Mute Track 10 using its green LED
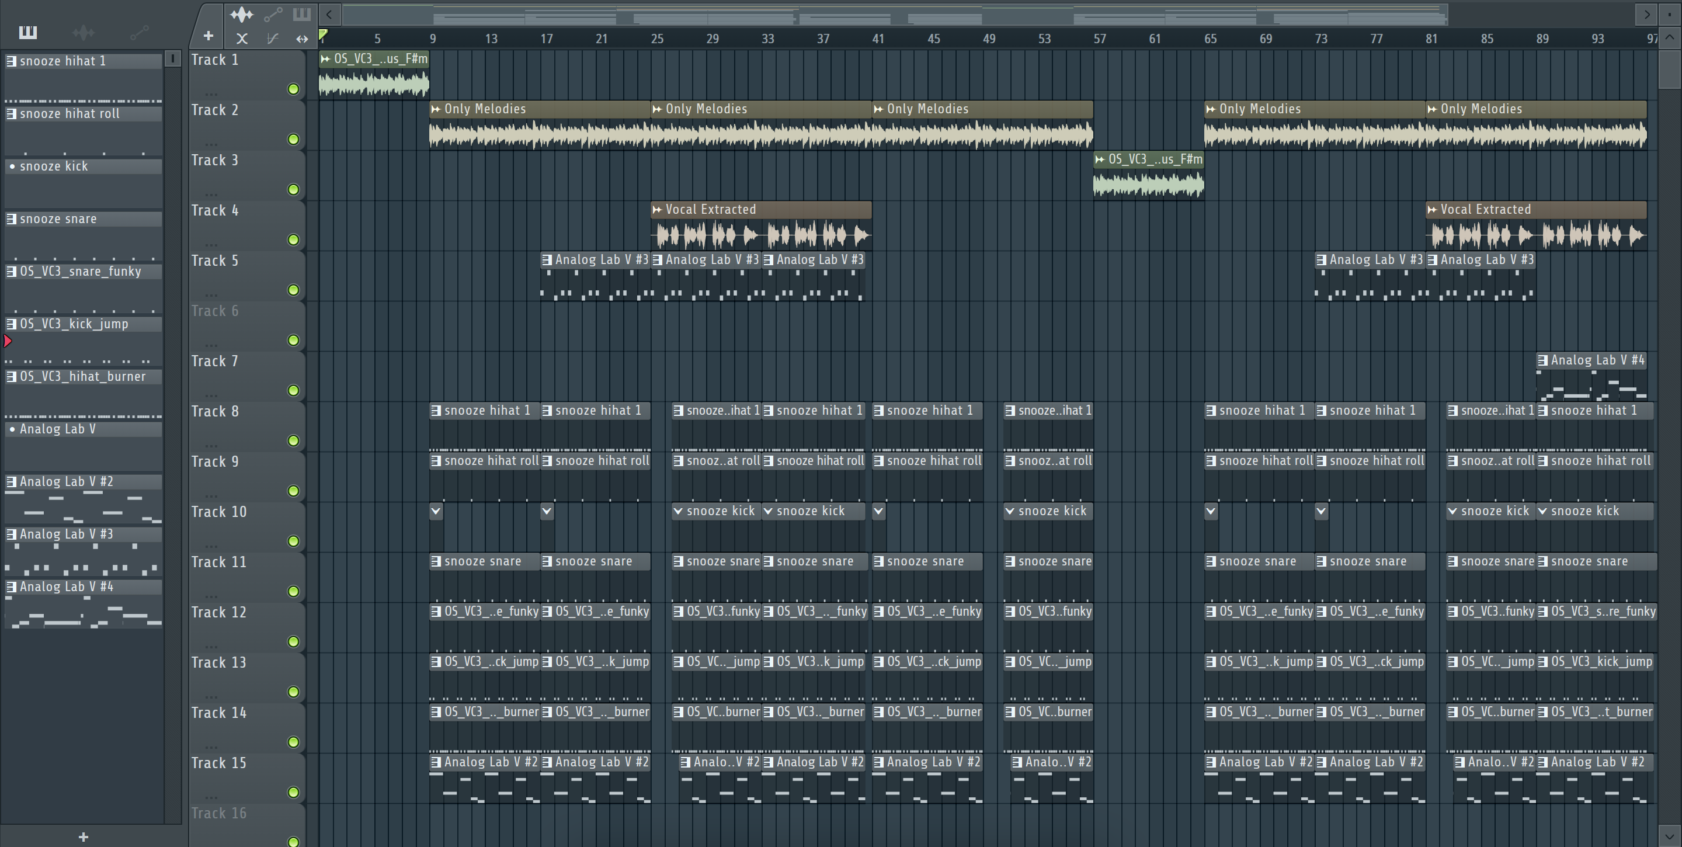1682x847 pixels. 293,541
